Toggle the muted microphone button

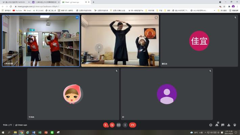pyautogui.click(x=105, y=125)
